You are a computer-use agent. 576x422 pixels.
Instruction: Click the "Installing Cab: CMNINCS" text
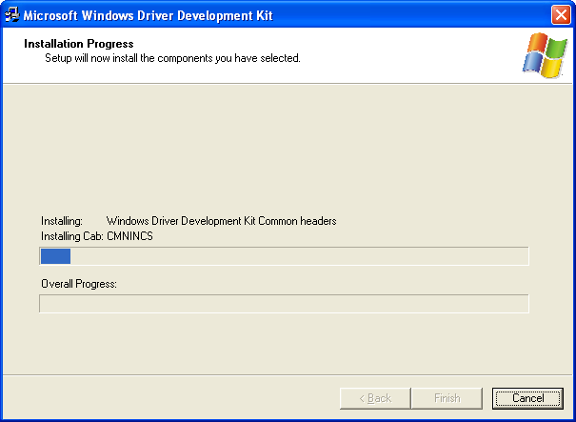click(97, 235)
